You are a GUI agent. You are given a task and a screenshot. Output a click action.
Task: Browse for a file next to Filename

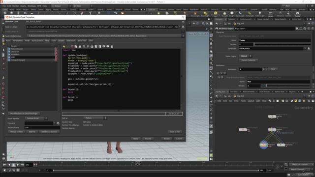pos(58,123)
